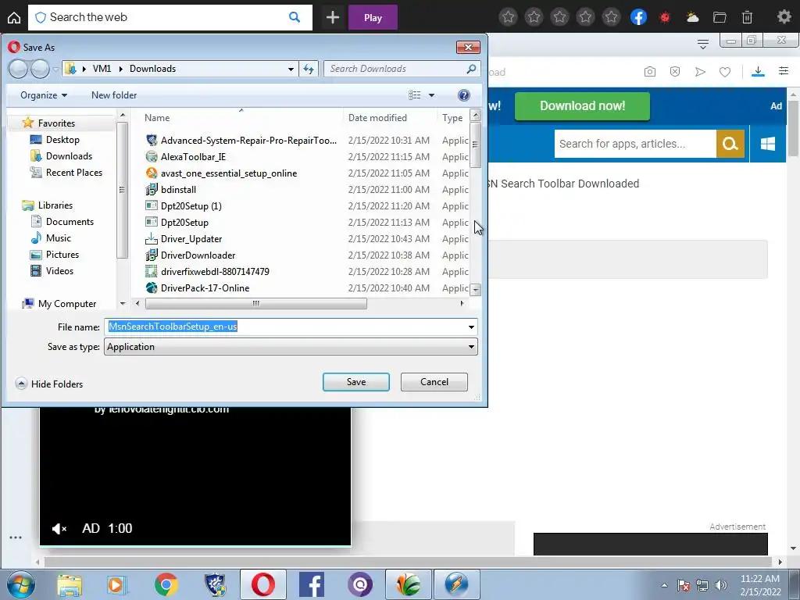Click New folder in the dialog toolbar
This screenshot has height=600, width=800.
click(x=114, y=95)
